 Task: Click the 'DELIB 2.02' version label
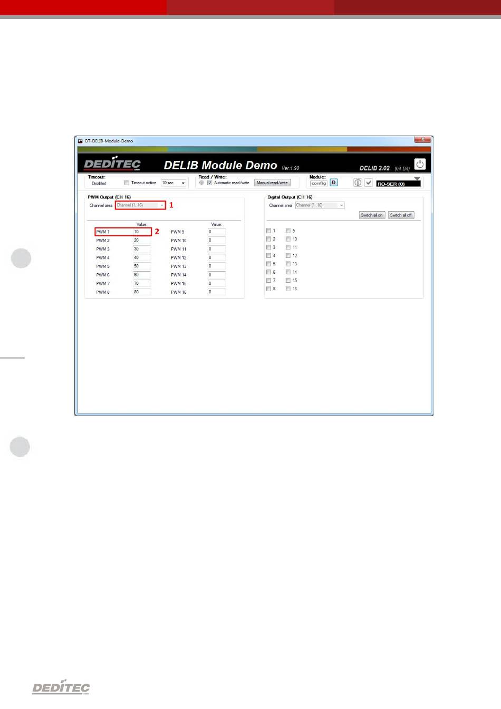tap(374, 168)
